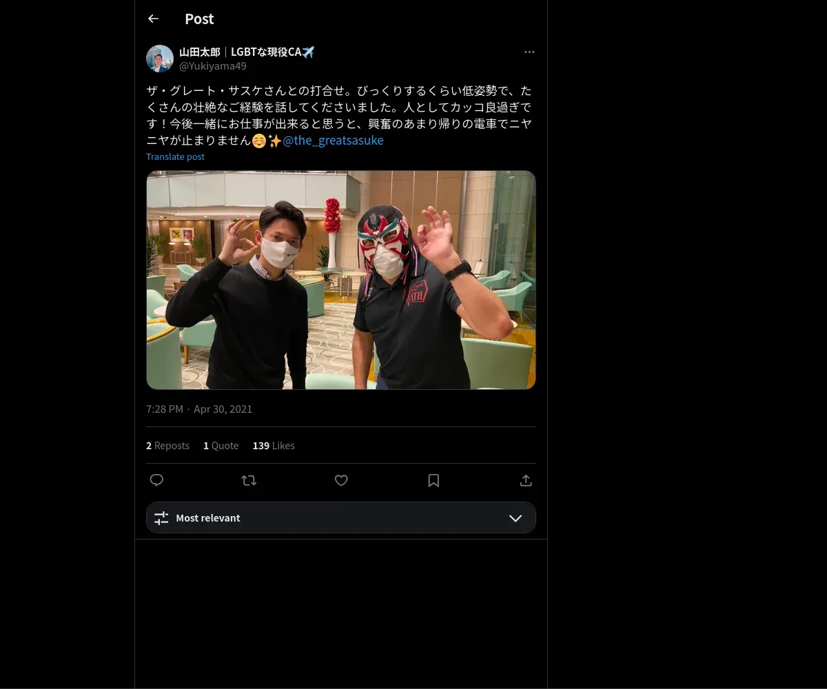Reply via the comment bubble icon
Viewport: 827px width, 689px height.
point(156,480)
